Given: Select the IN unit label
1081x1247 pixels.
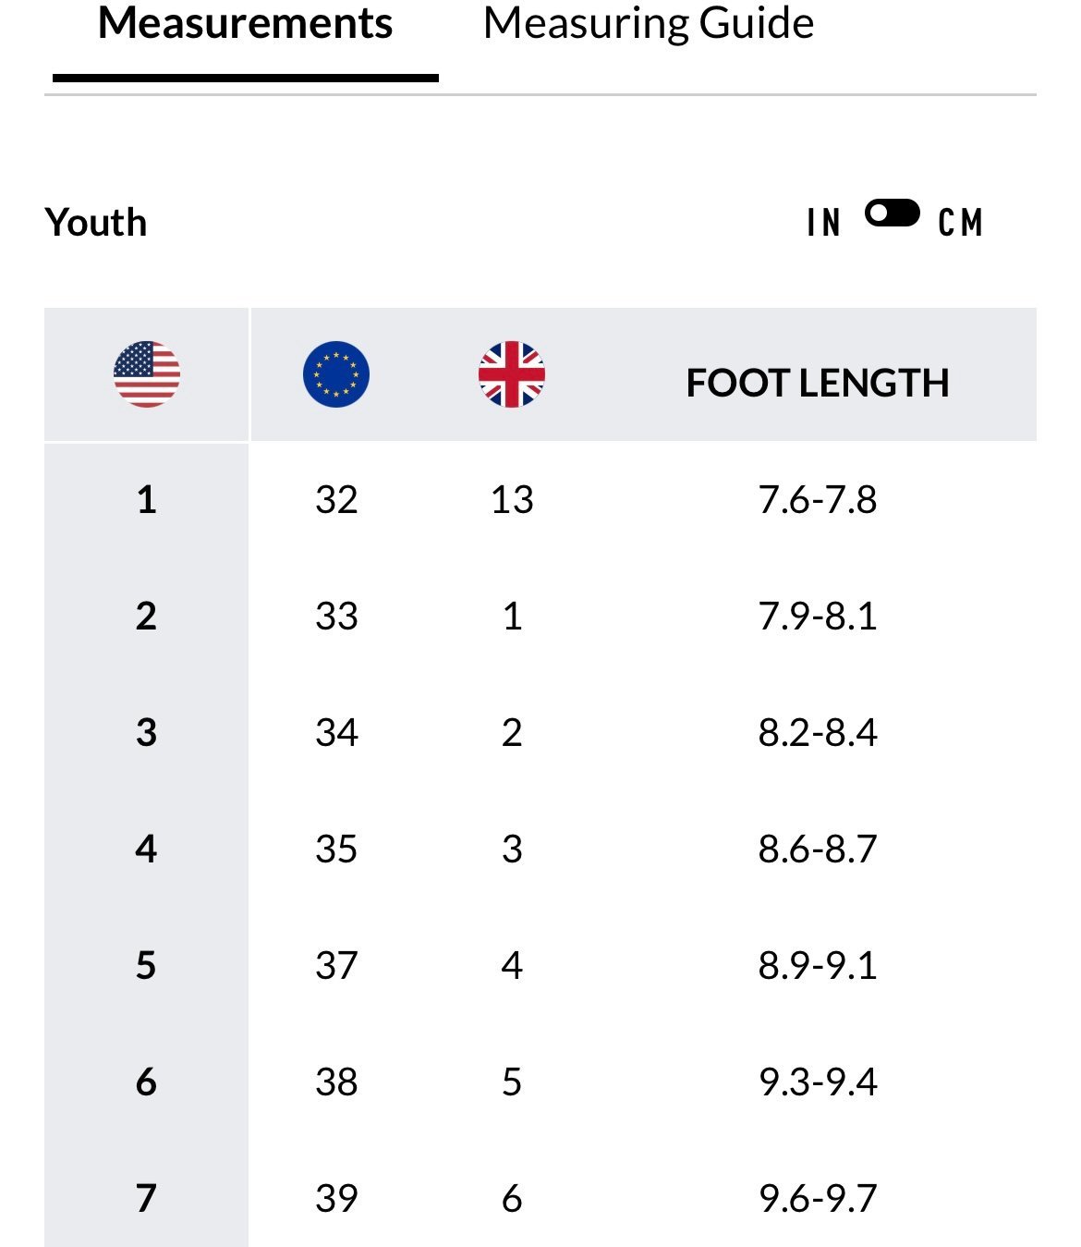Looking at the screenshot, I should [824, 223].
